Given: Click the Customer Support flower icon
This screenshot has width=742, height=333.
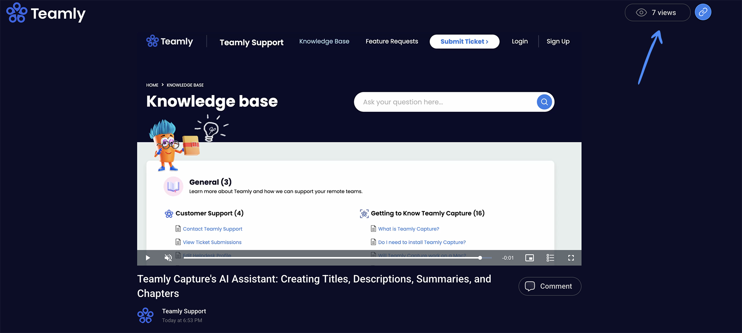Looking at the screenshot, I should coord(169,214).
